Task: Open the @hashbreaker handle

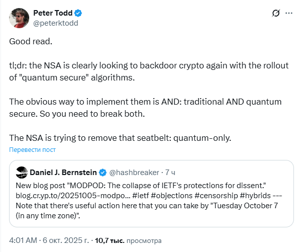Action: click(x=134, y=172)
